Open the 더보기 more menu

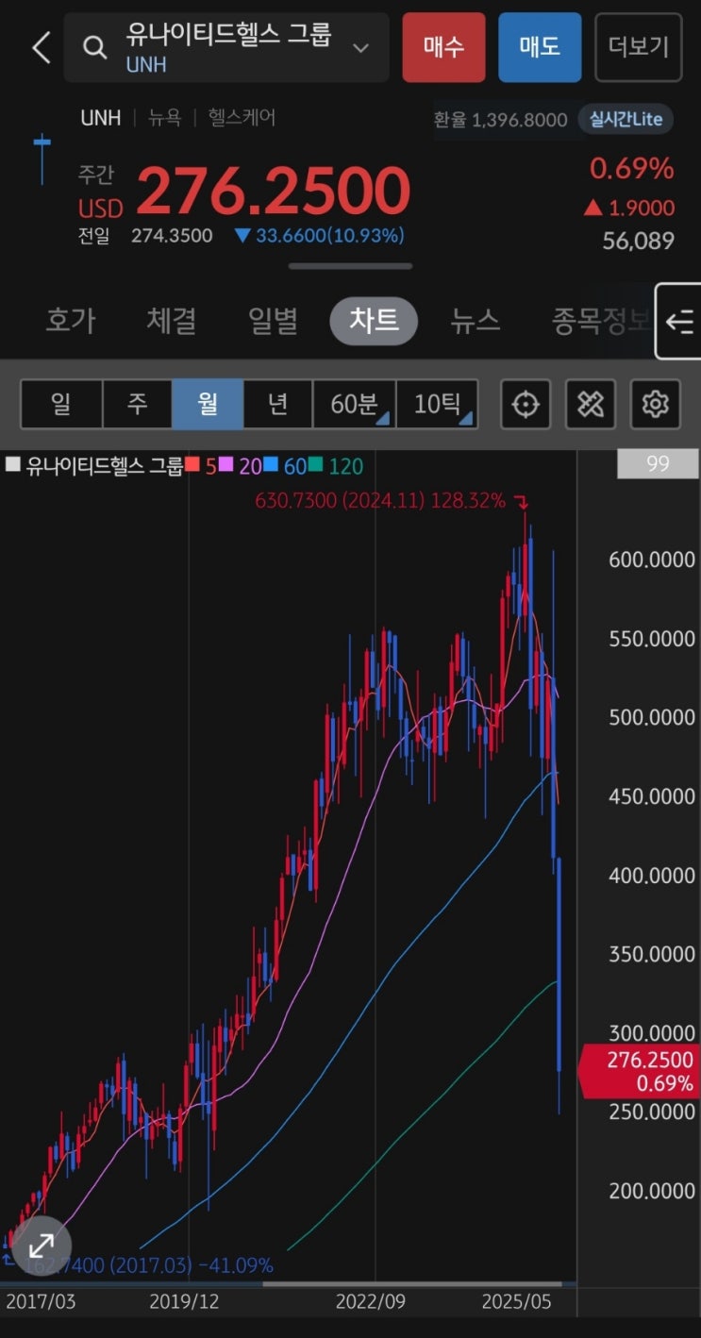pyautogui.click(x=639, y=47)
